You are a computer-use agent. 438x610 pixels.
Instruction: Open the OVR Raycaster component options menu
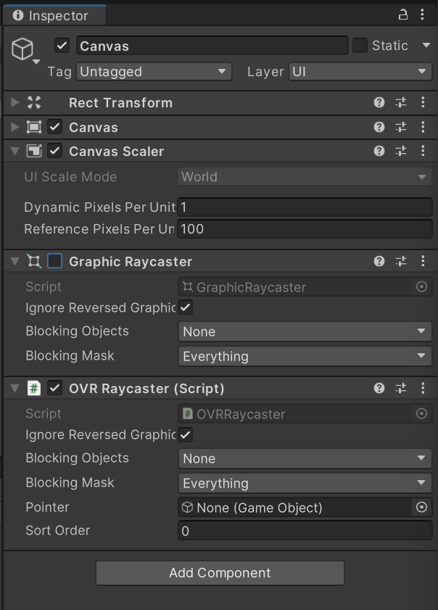(423, 388)
